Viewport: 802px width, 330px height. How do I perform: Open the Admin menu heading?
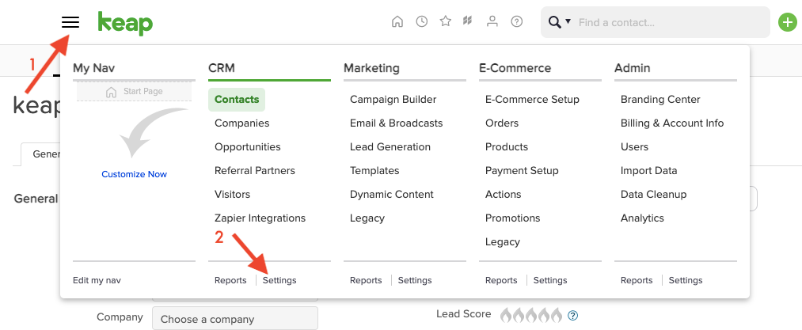click(x=633, y=67)
